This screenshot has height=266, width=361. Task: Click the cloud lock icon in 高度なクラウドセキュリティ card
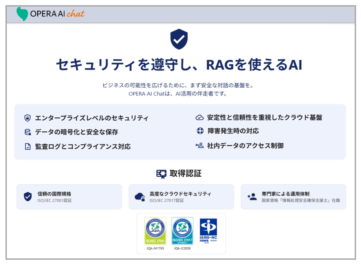click(x=140, y=197)
